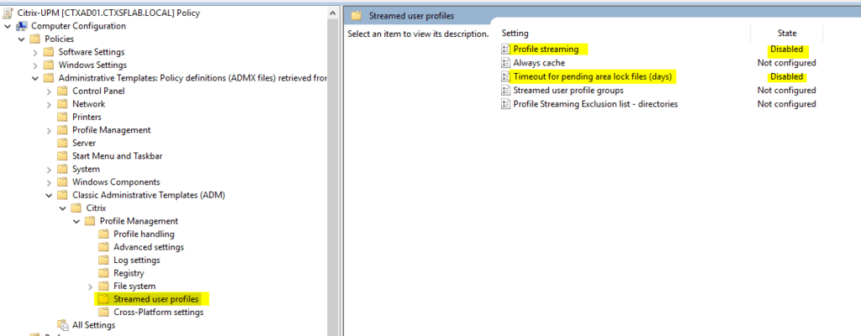Click the Profile handling folder icon
861x336 pixels.
[104, 234]
